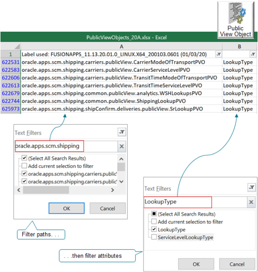Click the TransitTimeServiceLevelPVO cell
The width and height of the screenshot is (258, 272).
click(122, 85)
